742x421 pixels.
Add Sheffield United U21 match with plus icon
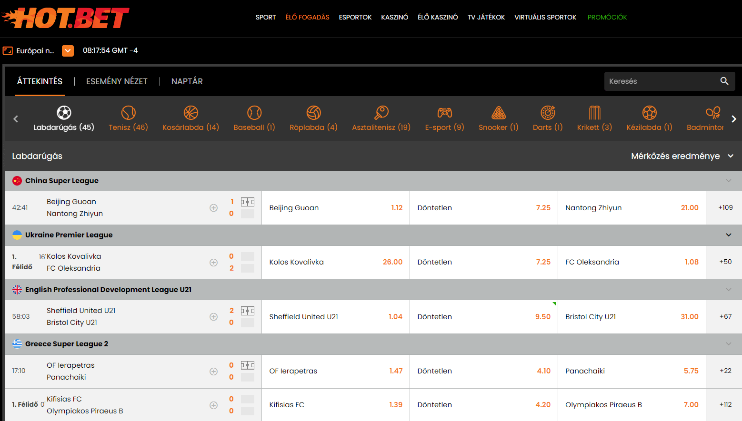(x=214, y=317)
